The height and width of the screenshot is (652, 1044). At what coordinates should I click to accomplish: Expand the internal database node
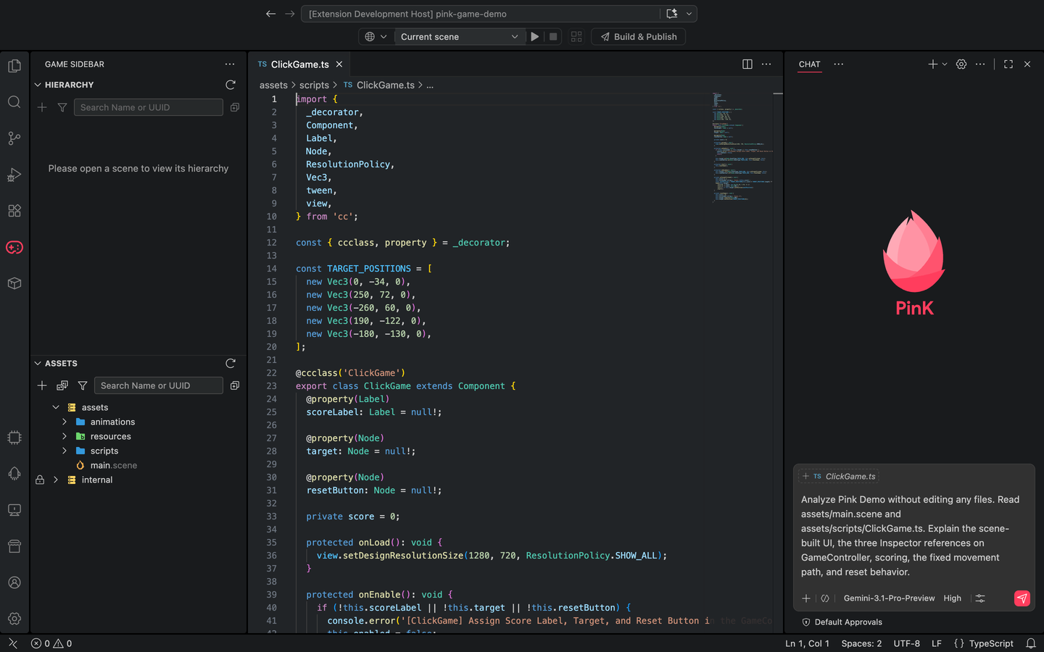click(x=56, y=480)
